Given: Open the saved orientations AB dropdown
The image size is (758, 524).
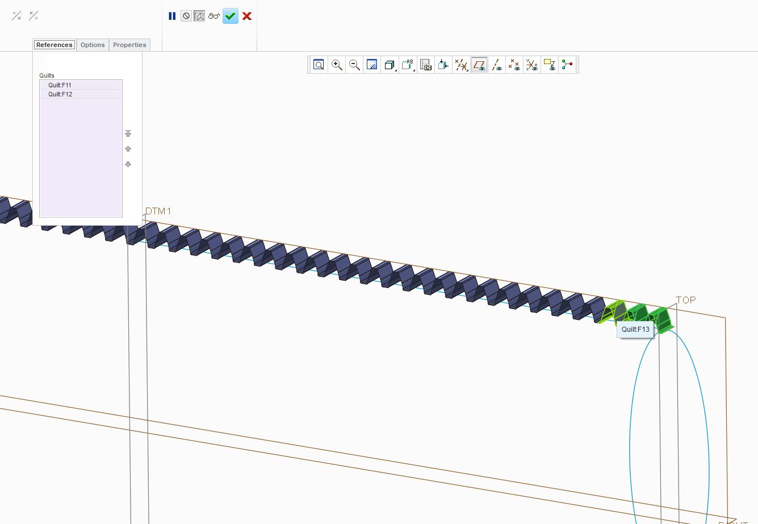Looking at the screenshot, I should point(408,65).
